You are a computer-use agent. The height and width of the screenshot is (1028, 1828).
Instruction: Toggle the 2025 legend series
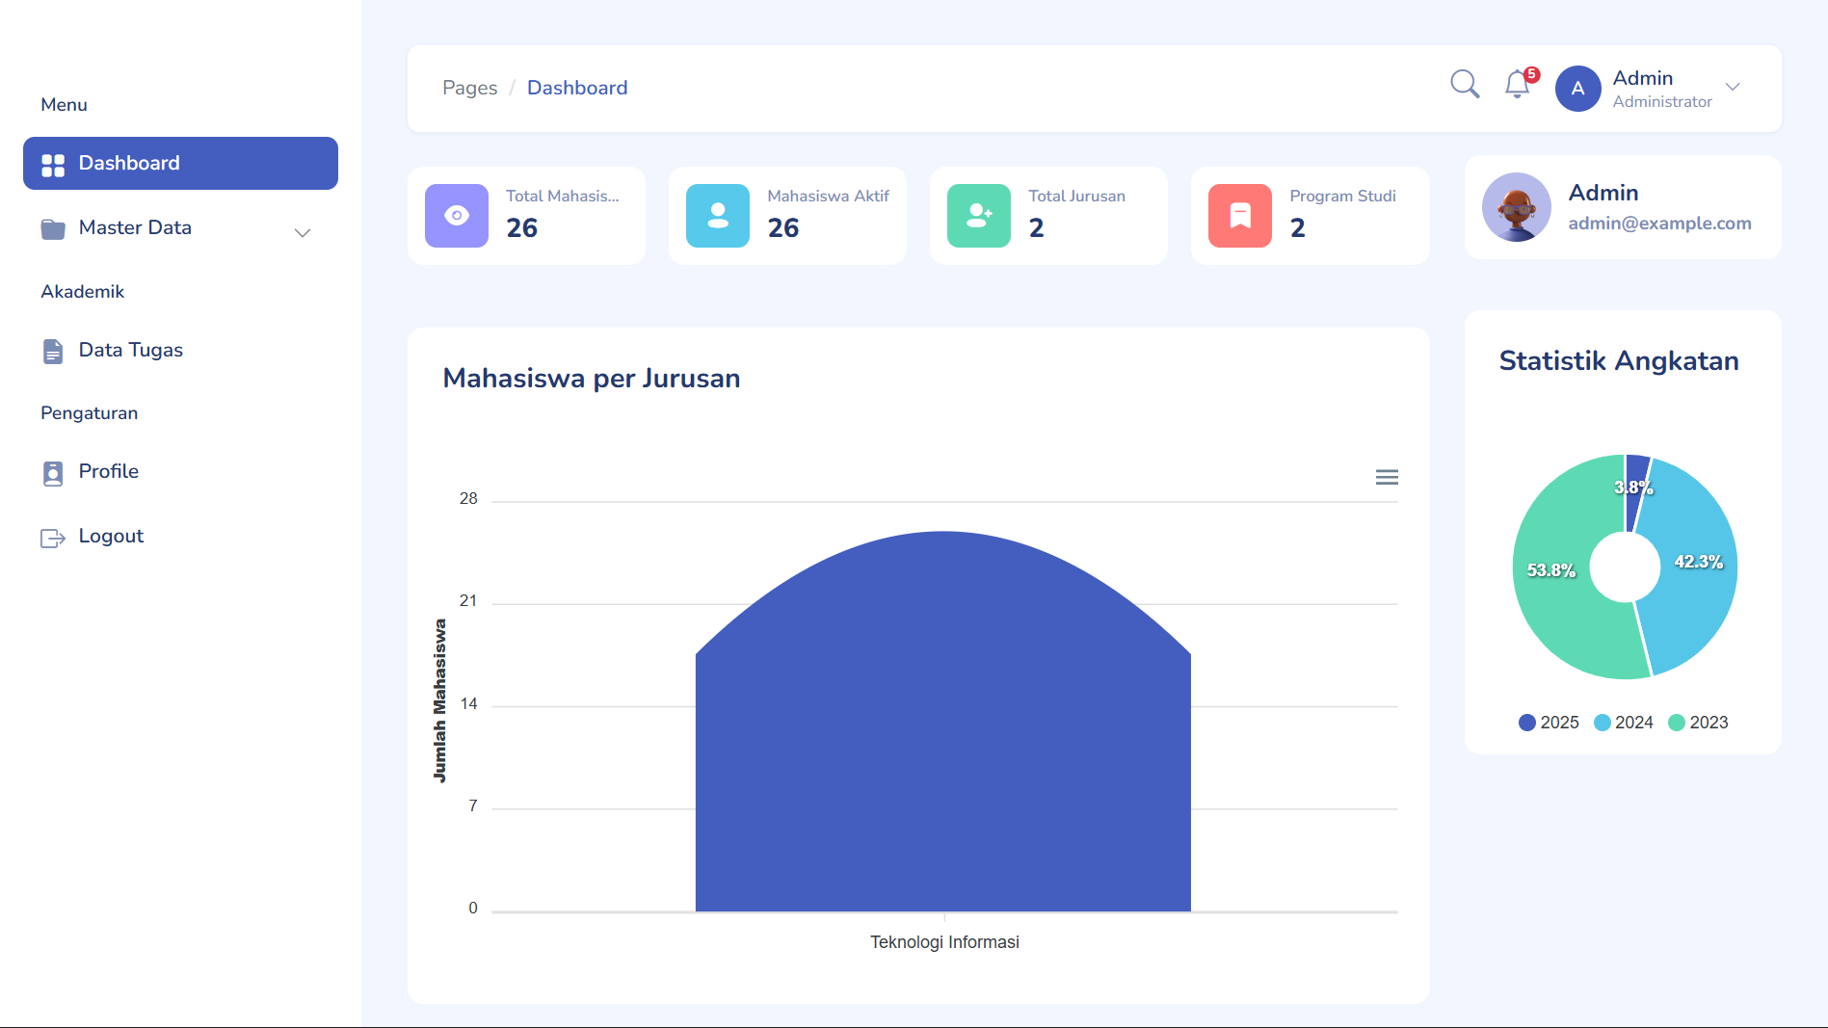(x=1549, y=723)
